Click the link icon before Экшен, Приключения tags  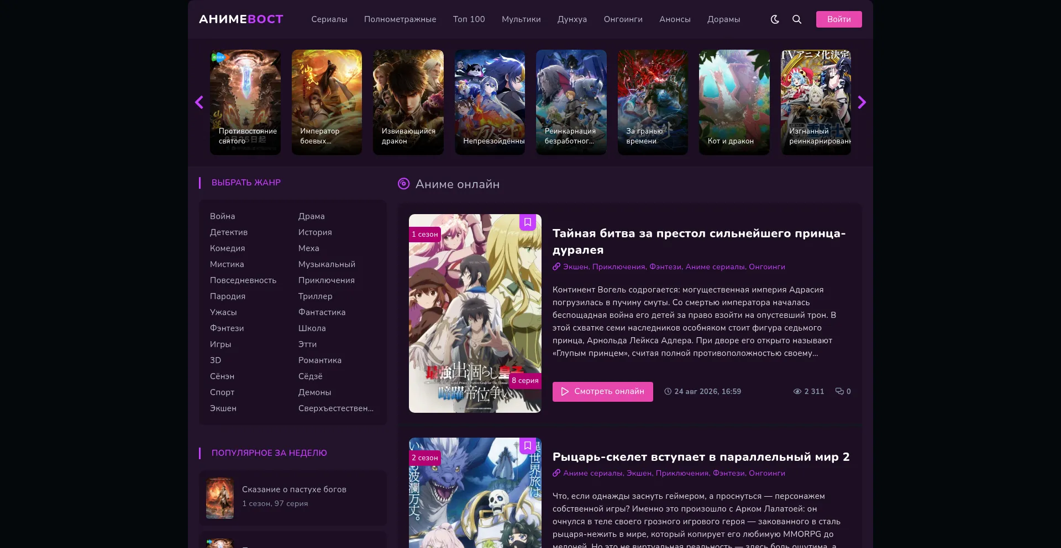(556, 267)
